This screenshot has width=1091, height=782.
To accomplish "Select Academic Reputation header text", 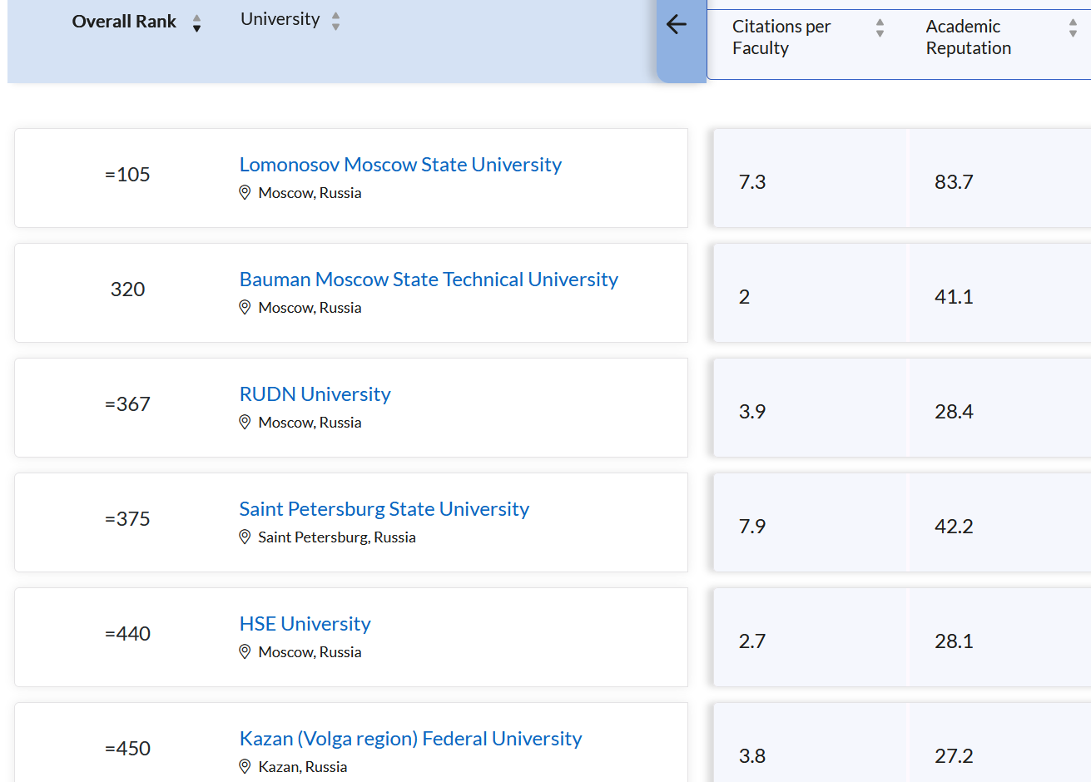I will point(968,37).
